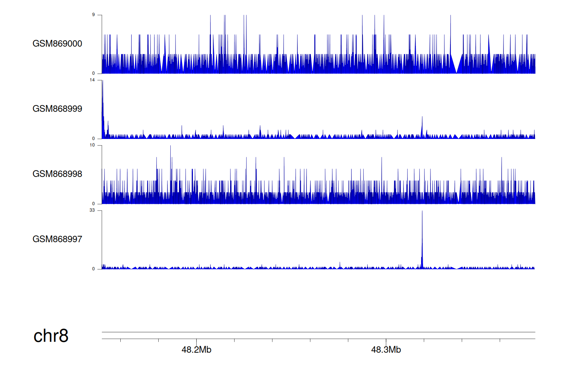Click the GSM868998 track label

coord(57,174)
